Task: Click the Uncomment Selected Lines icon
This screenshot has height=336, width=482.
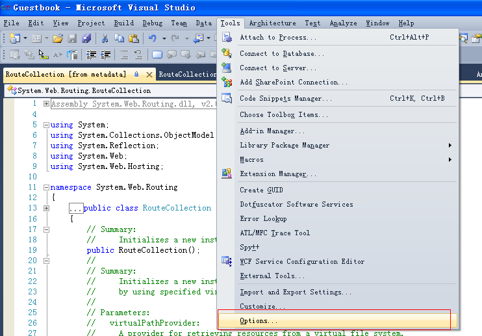Action: click(x=138, y=55)
